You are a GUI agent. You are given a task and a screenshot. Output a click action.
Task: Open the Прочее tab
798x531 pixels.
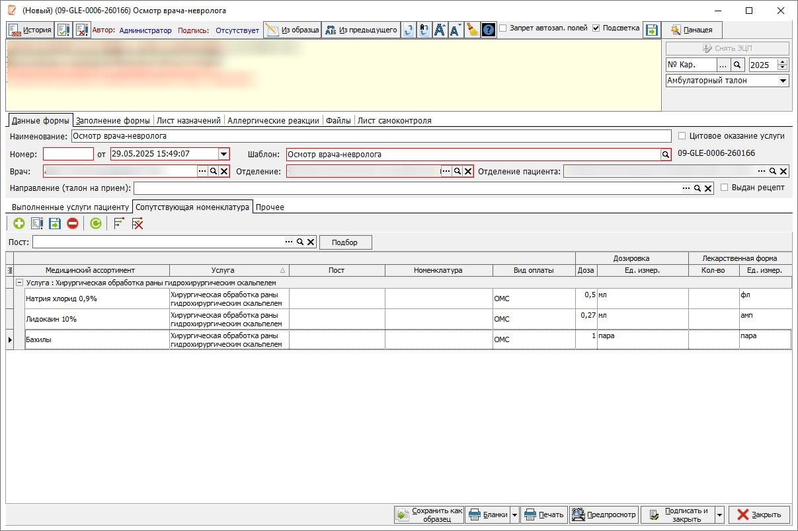(270, 207)
